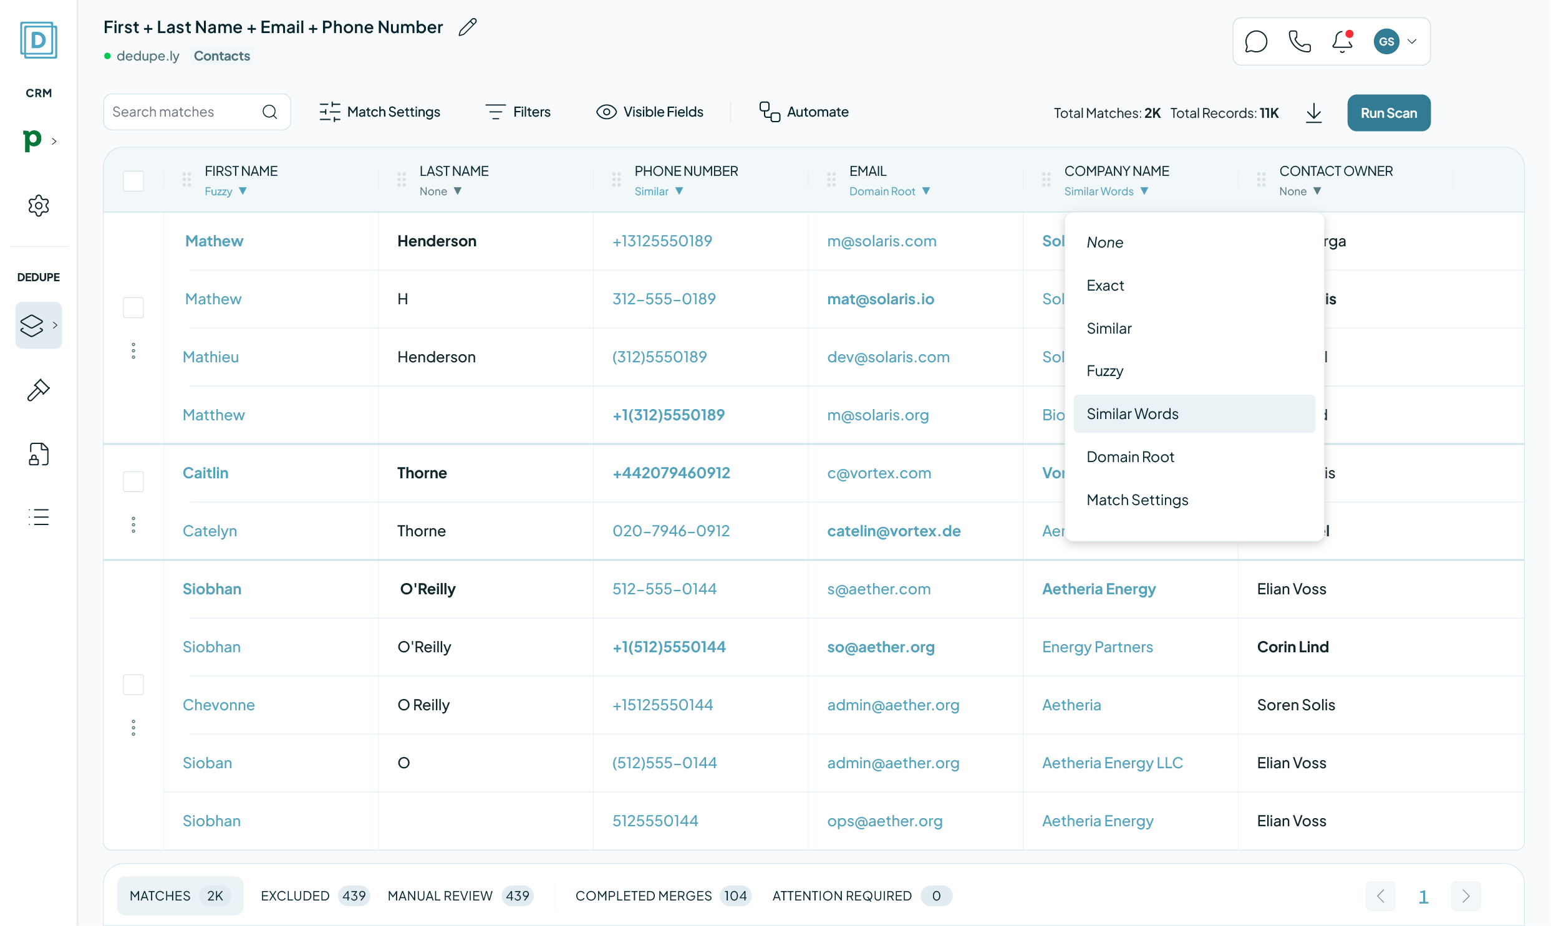Click Email column drag handle

(x=831, y=180)
